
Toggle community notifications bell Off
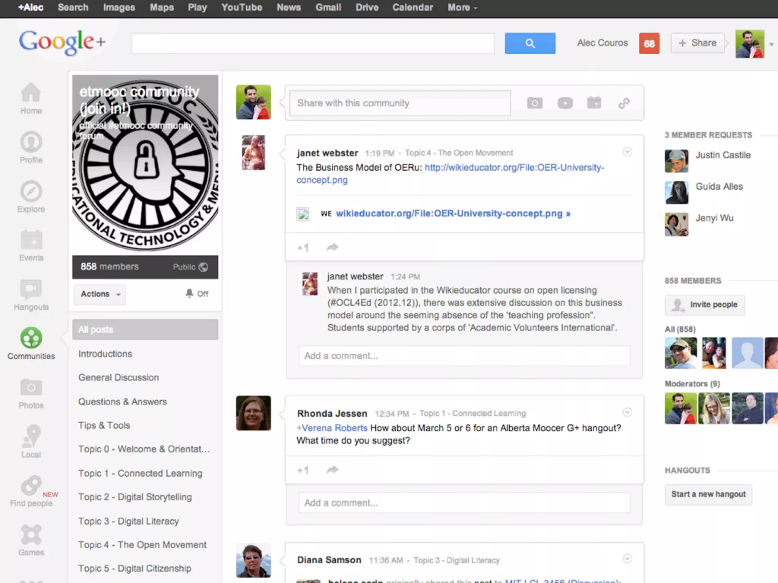click(197, 293)
